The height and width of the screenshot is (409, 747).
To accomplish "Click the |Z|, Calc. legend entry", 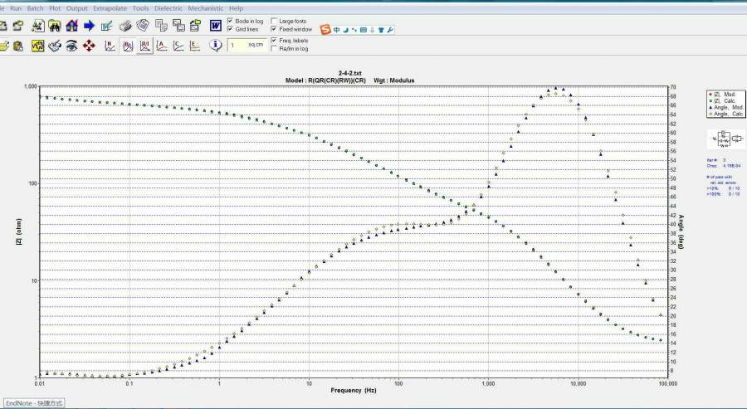I will point(725,101).
